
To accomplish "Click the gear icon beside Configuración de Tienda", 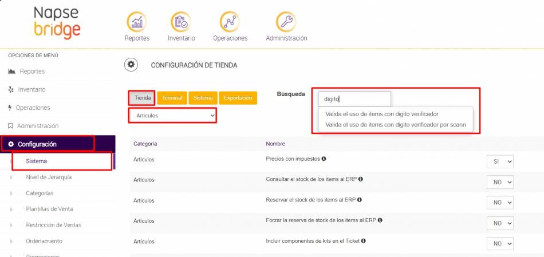I will point(131,65).
